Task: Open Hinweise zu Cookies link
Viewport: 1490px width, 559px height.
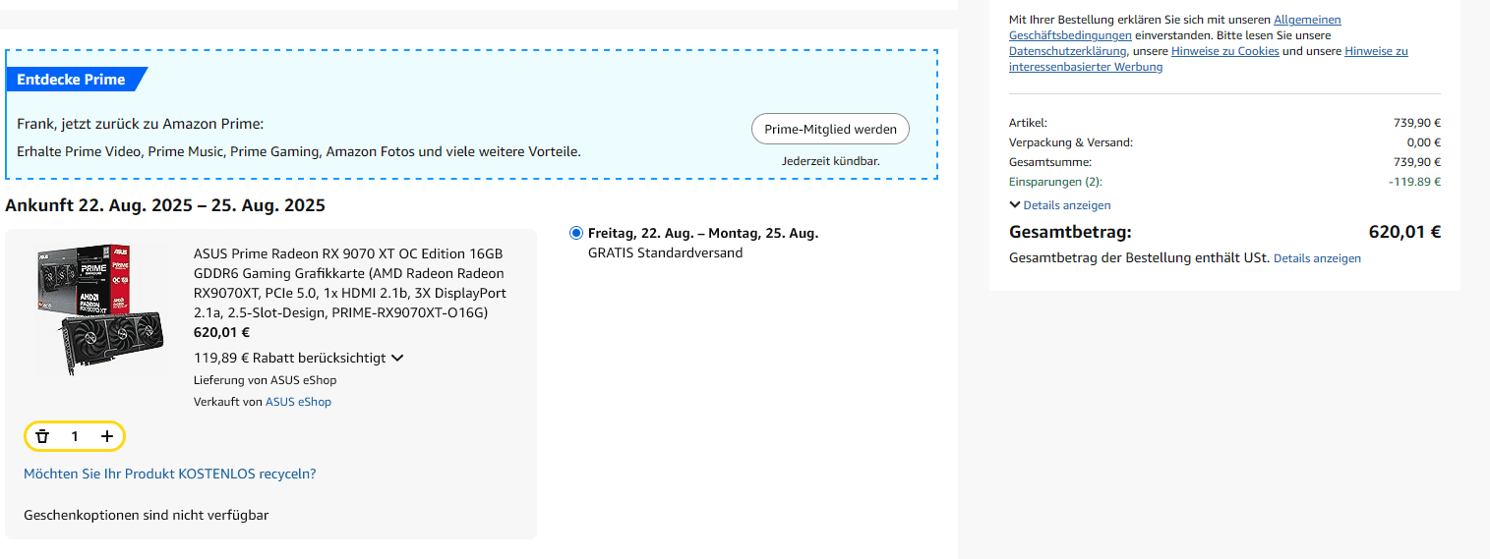Action: point(1226,51)
